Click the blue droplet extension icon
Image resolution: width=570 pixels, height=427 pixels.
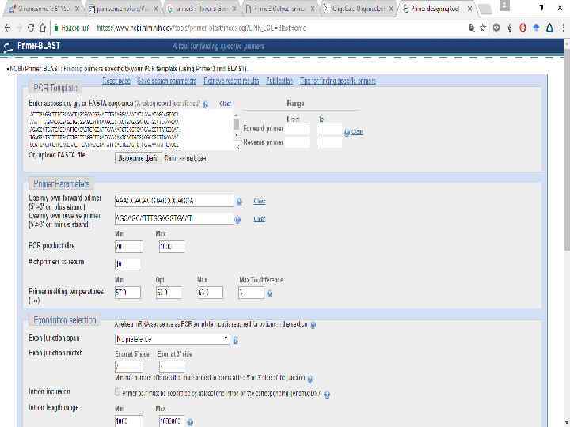pyautogui.click(x=549, y=28)
